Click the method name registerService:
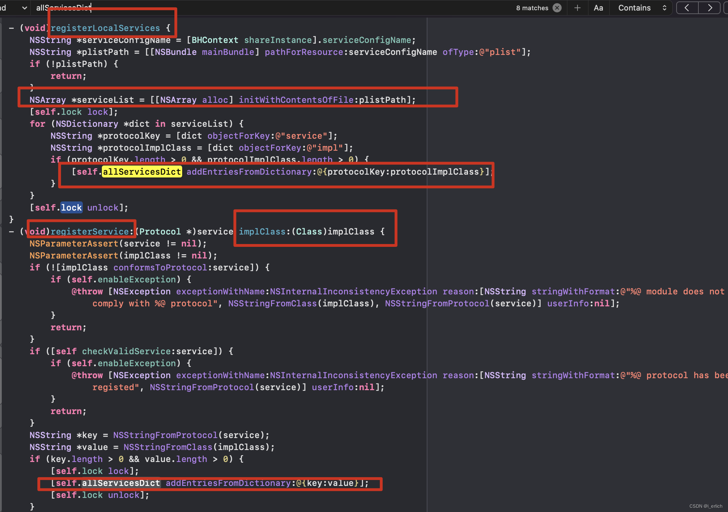Image resolution: width=728 pixels, height=512 pixels. (x=92, y=232)
